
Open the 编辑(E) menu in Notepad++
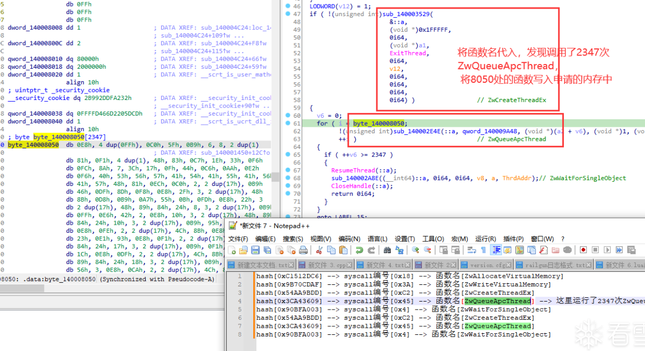coord(266,239)
